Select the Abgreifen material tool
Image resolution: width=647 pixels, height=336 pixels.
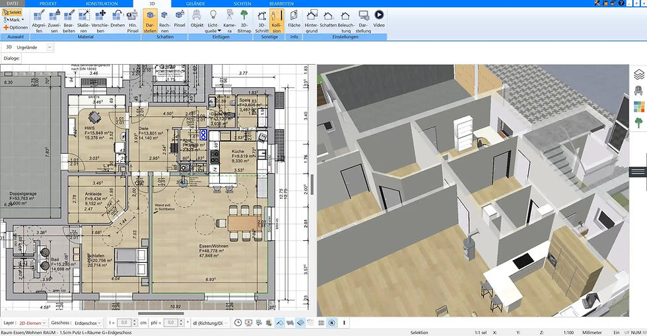(x=39, y=22)
